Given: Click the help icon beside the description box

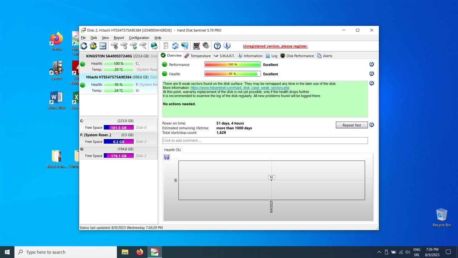Looking at the screenshot, I should (x=371, y=83).
